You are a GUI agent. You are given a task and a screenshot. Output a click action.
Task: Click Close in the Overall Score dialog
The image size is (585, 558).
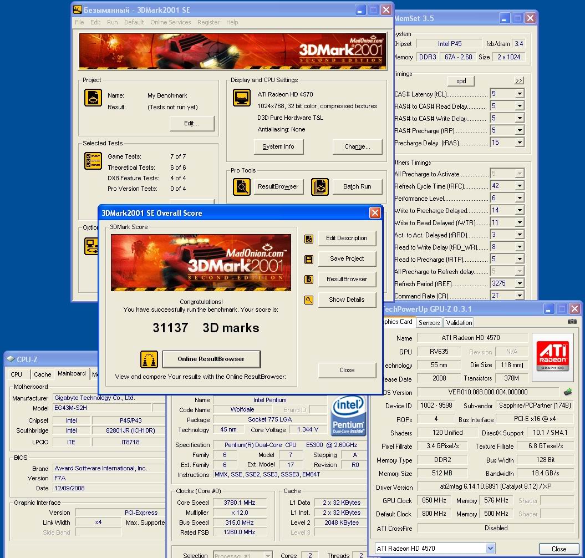[347, 371]
